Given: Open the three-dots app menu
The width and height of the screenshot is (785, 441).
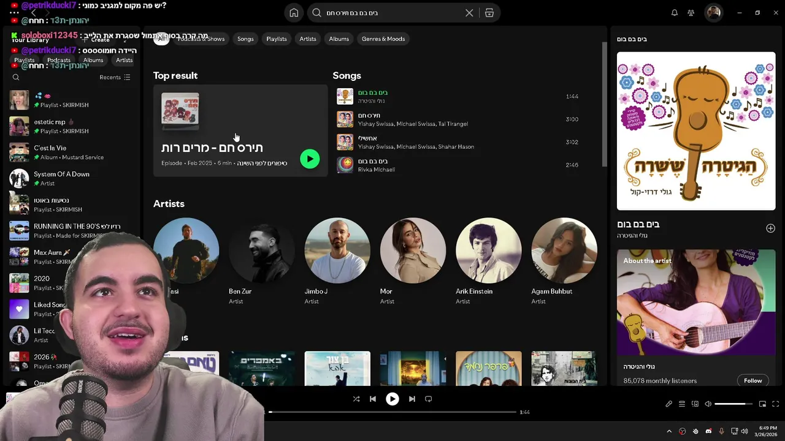Looking at the screenshot, I should pyautogui.click(x=14, y=12).
